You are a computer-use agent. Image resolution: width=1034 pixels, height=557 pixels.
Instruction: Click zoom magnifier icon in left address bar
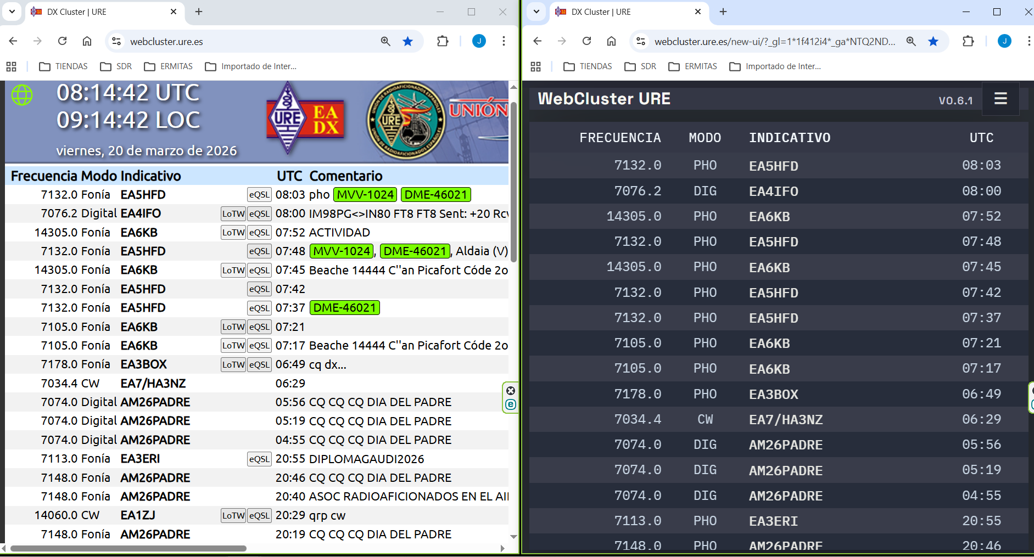pos(385,41)
